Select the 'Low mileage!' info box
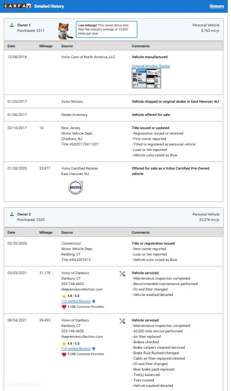 [106, 29]
